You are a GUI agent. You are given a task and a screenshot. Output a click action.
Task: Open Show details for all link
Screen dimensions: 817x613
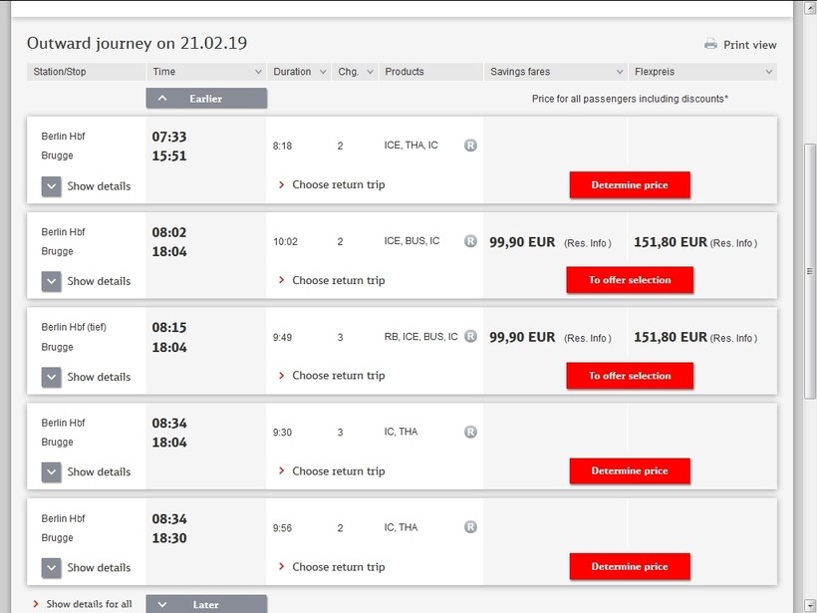click(88, 604)
